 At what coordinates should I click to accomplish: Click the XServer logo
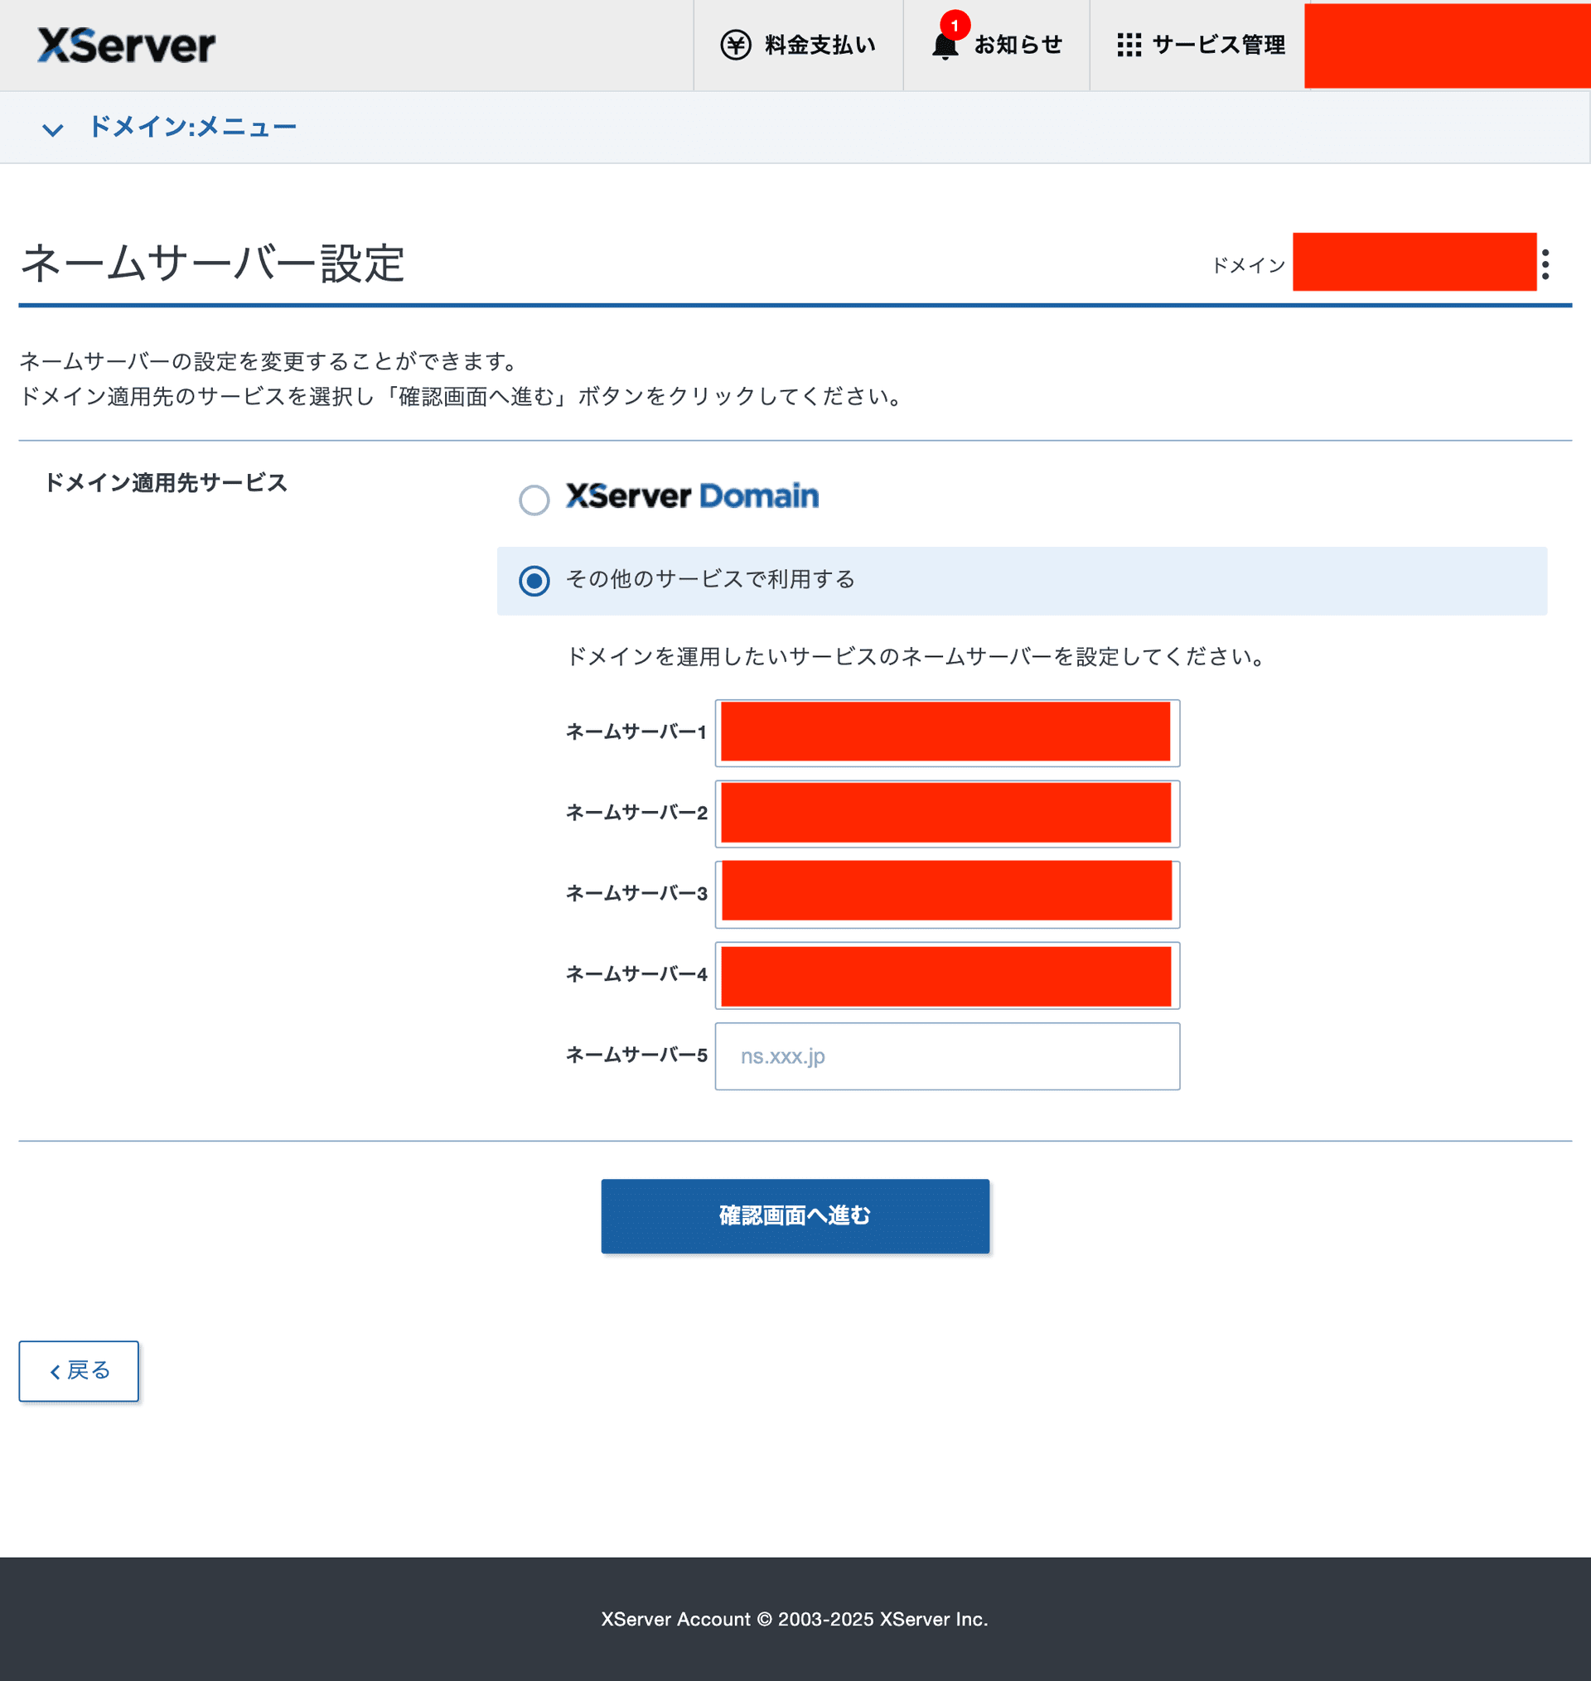click(x=126, y=45)
